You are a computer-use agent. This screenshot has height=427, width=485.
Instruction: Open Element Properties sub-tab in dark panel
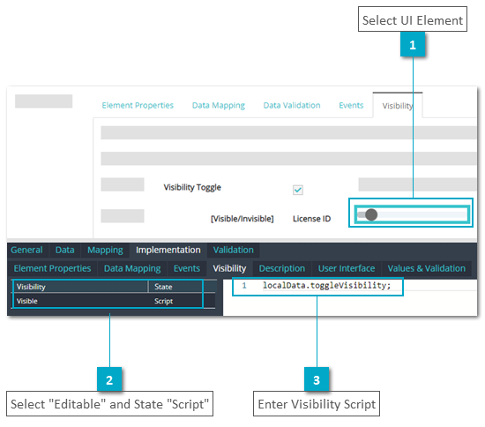(x=52, y=268)
